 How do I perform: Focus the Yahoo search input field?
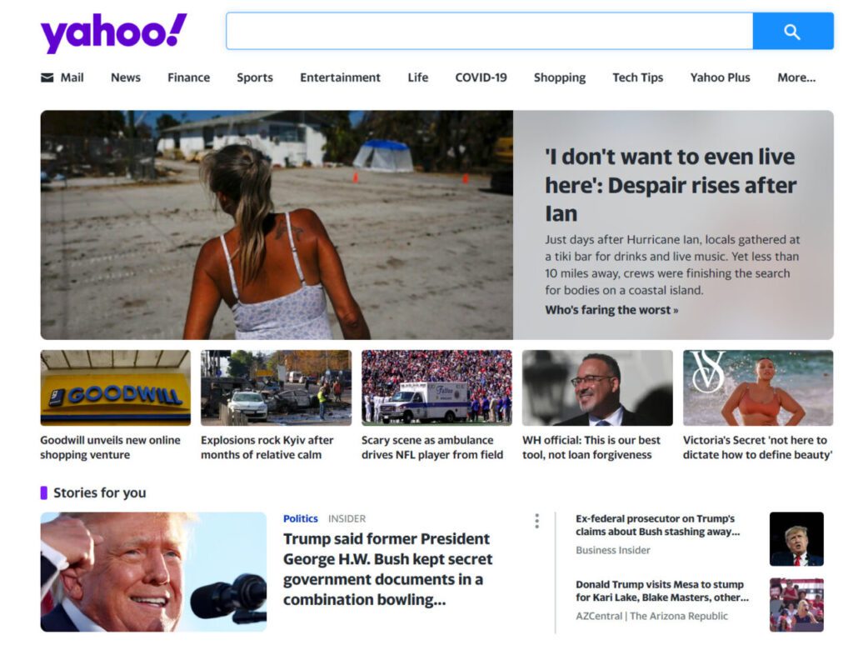coord(490,32)
